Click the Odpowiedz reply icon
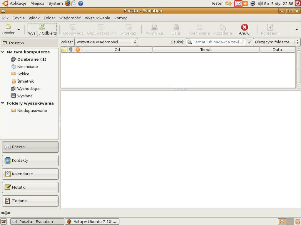This screenshot has height=225, width=301. 73,27
